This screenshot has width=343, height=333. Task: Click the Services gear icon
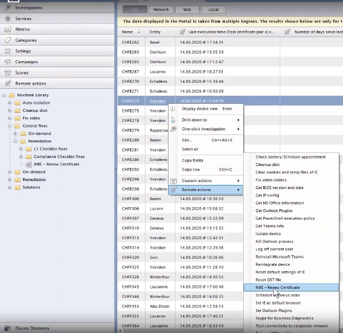pyautogui.click(x=7, y=19)
